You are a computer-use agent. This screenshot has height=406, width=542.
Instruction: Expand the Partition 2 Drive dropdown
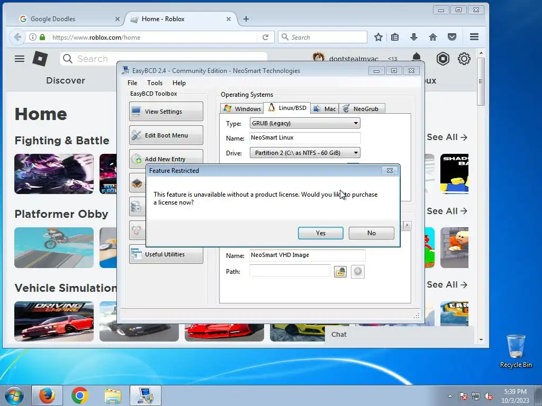(356, 153)
